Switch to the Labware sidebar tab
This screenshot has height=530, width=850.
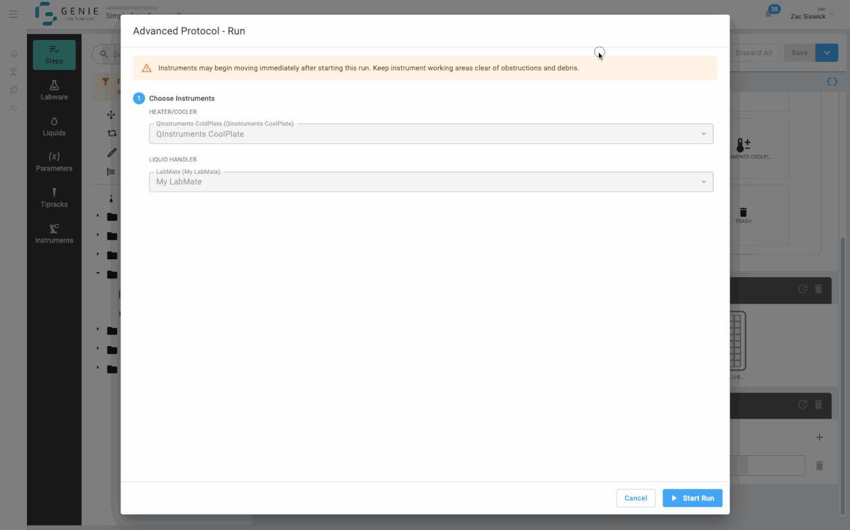[54, 90]
